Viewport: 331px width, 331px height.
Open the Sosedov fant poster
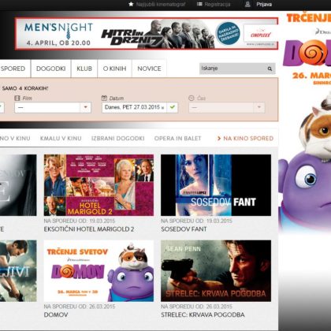(x=216, y=185)
